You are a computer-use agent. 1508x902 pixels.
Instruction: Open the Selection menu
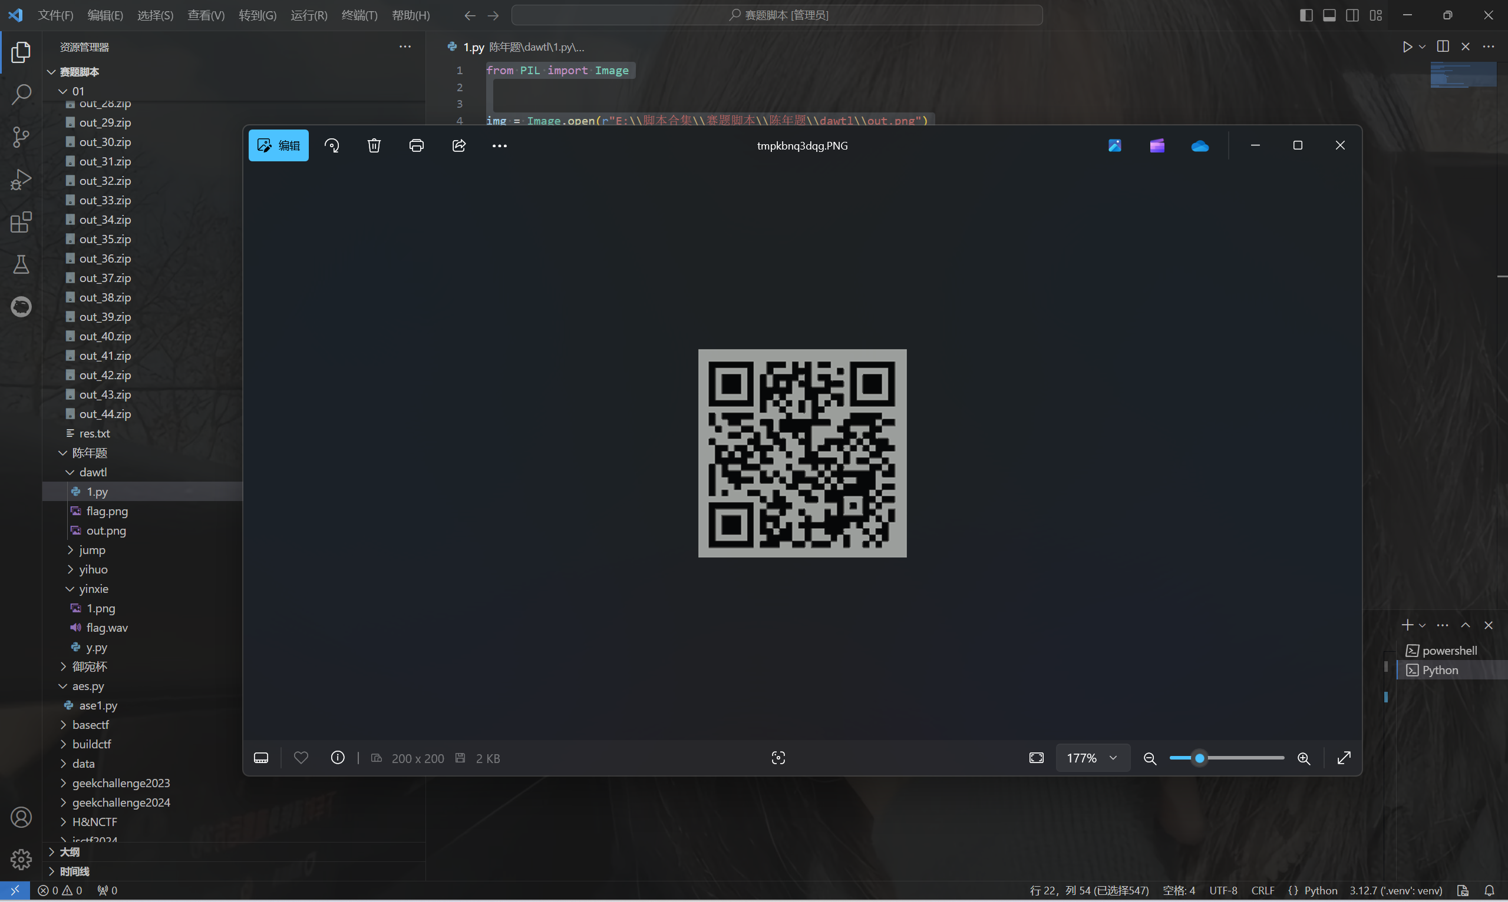point(155,15)
